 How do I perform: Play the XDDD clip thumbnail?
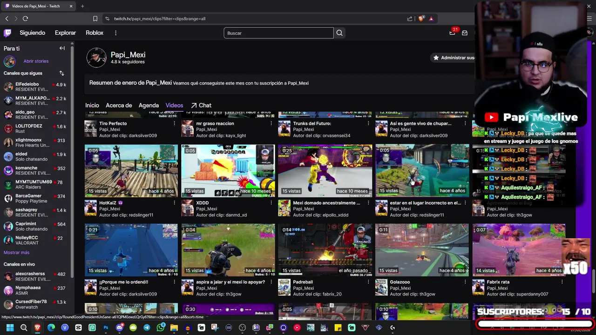coord(228,171)
